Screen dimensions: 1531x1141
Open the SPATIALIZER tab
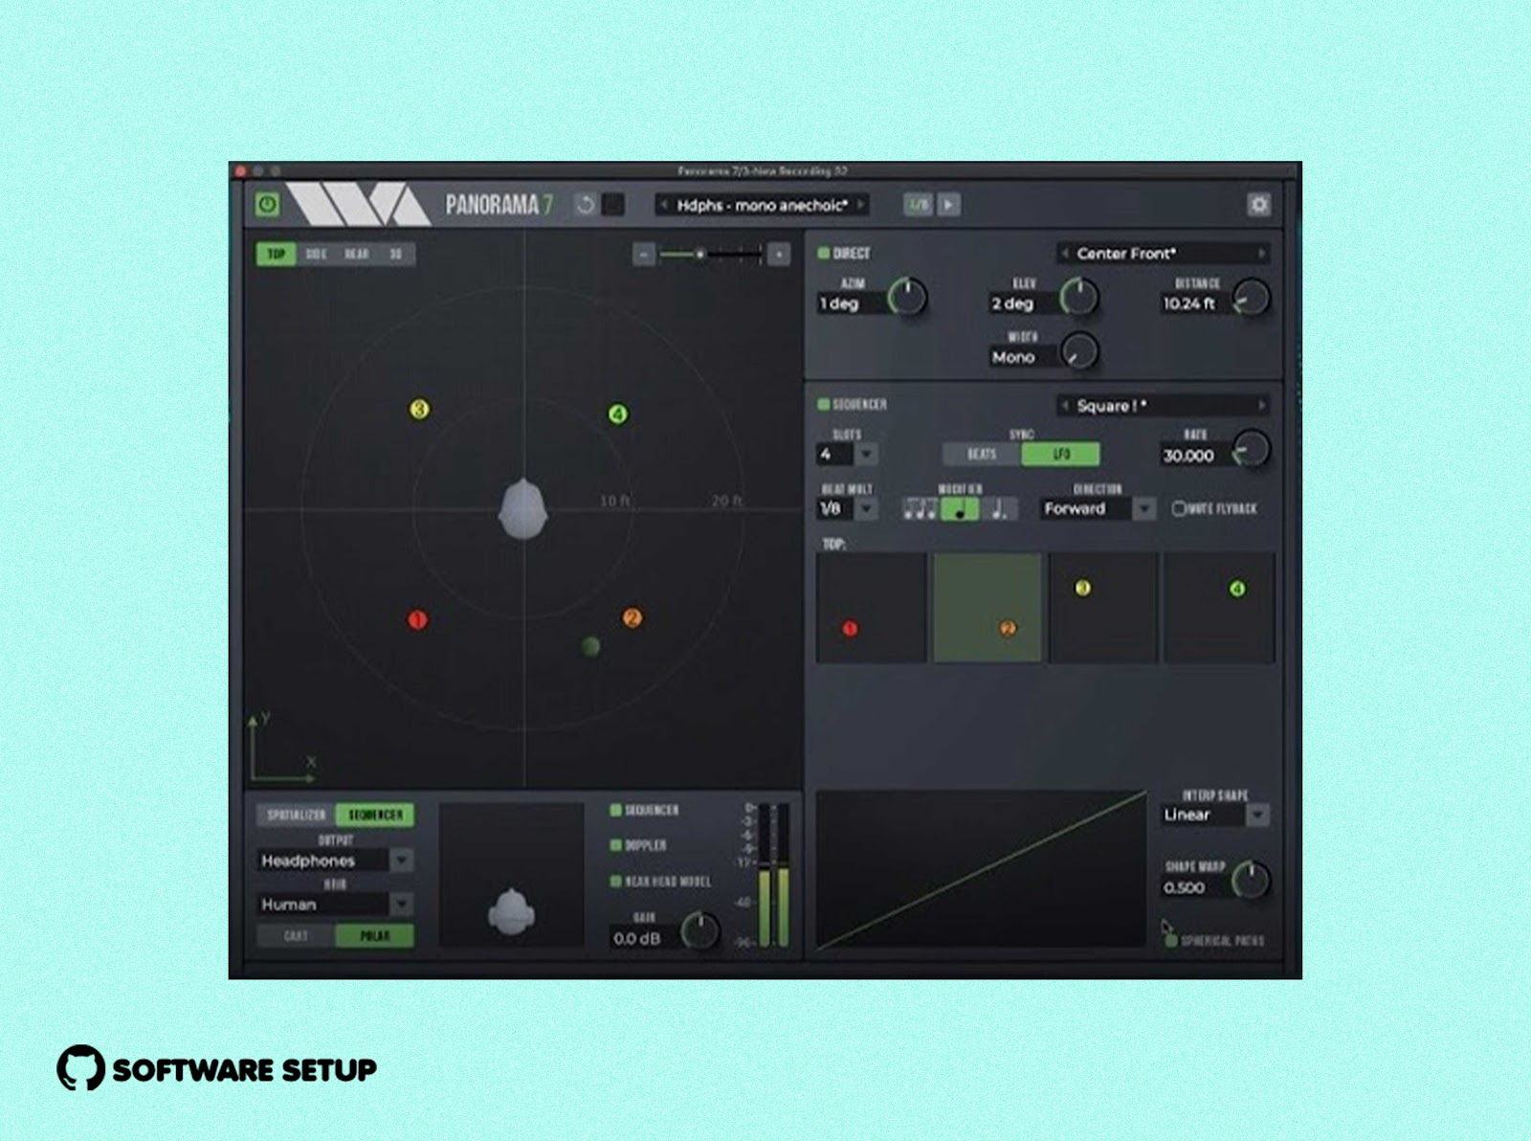pos(296,815)
